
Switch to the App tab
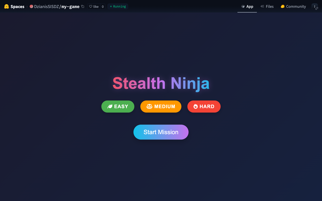pos(247,7)
